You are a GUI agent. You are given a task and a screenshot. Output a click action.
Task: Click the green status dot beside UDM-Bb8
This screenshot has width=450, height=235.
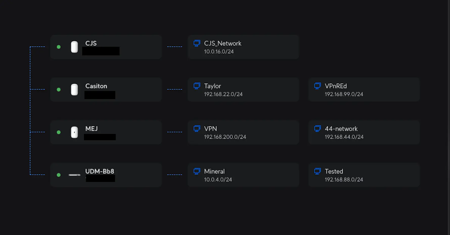tap(59, 175)
